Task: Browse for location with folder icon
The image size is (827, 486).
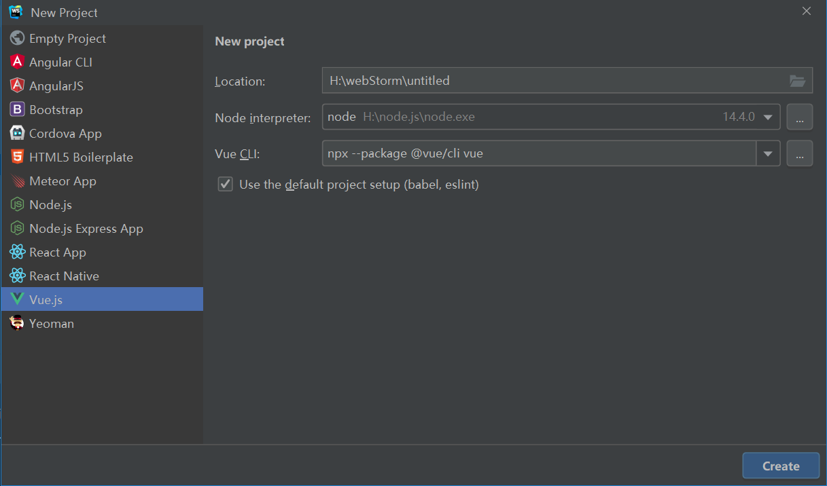Action: (x=797, y=81)
